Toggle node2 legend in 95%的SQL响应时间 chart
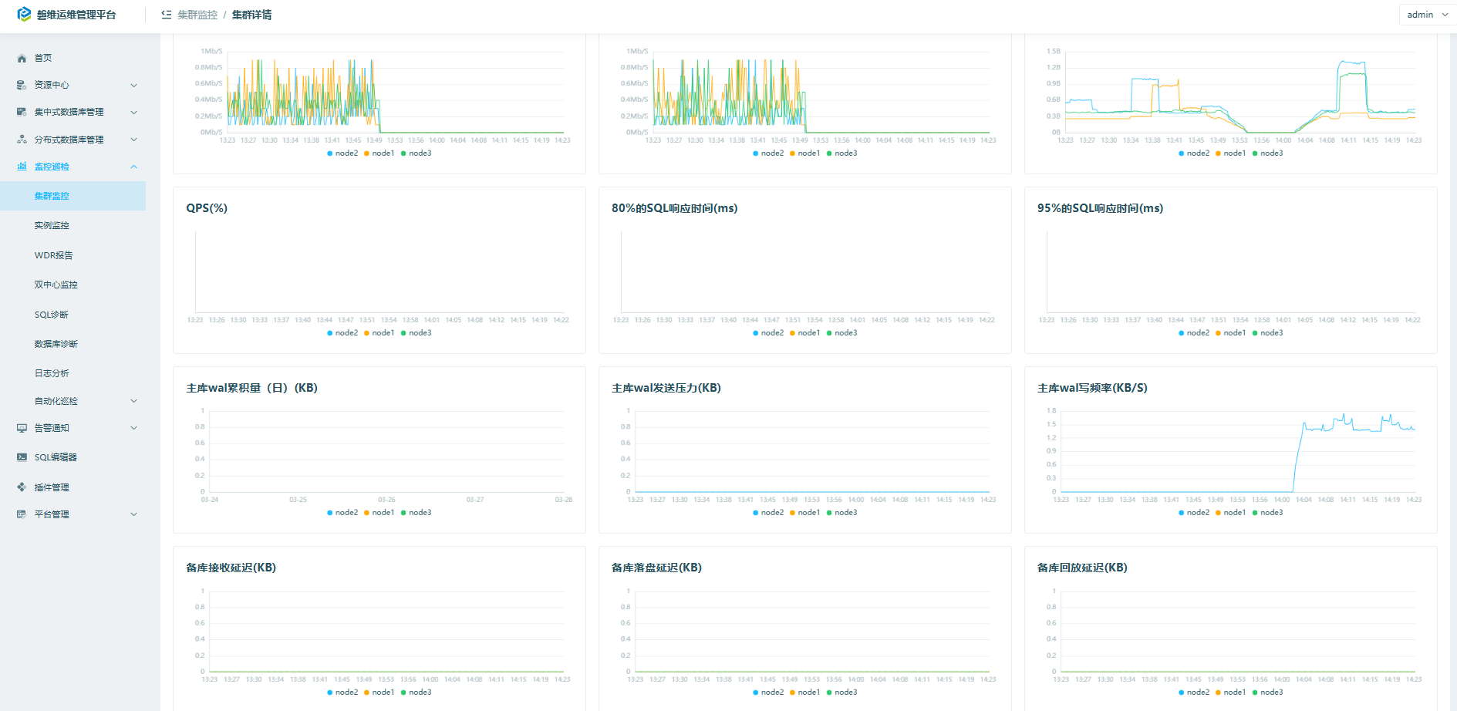The width and height of the screenshot is (1457, 711). 1194,333
